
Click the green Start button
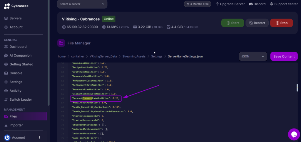[x=233, y=23]
